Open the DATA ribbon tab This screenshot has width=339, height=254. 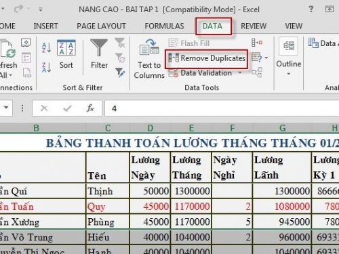pyautogui.click(x=212, y=26)
